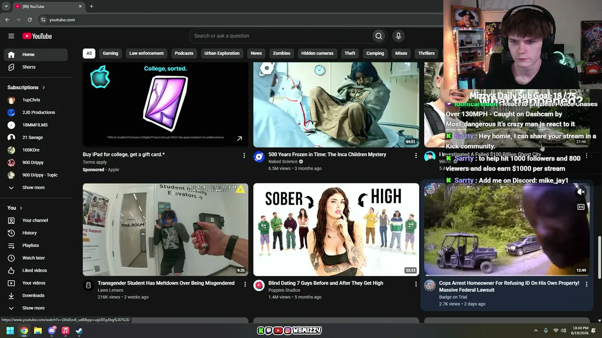This screenshot has width=602, height=338.
Task: Select the Podcasts filter chip
Action: tap(184, 54)
